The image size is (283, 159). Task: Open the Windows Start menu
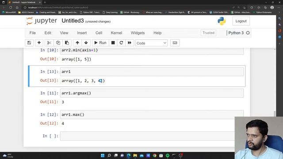tap(103, 155)
